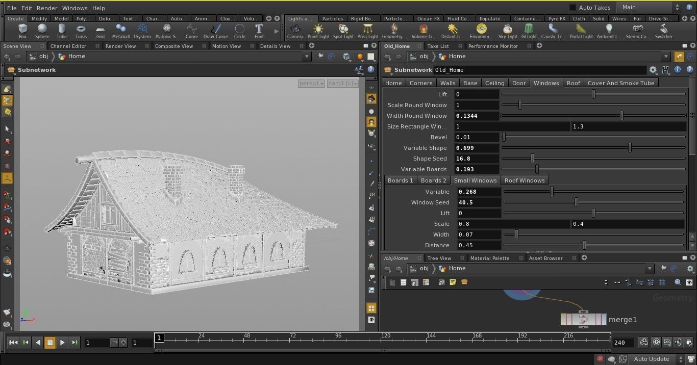Switch to the Render View tab
This screenshot has width=697, height=365.
(x=121, y=46)
